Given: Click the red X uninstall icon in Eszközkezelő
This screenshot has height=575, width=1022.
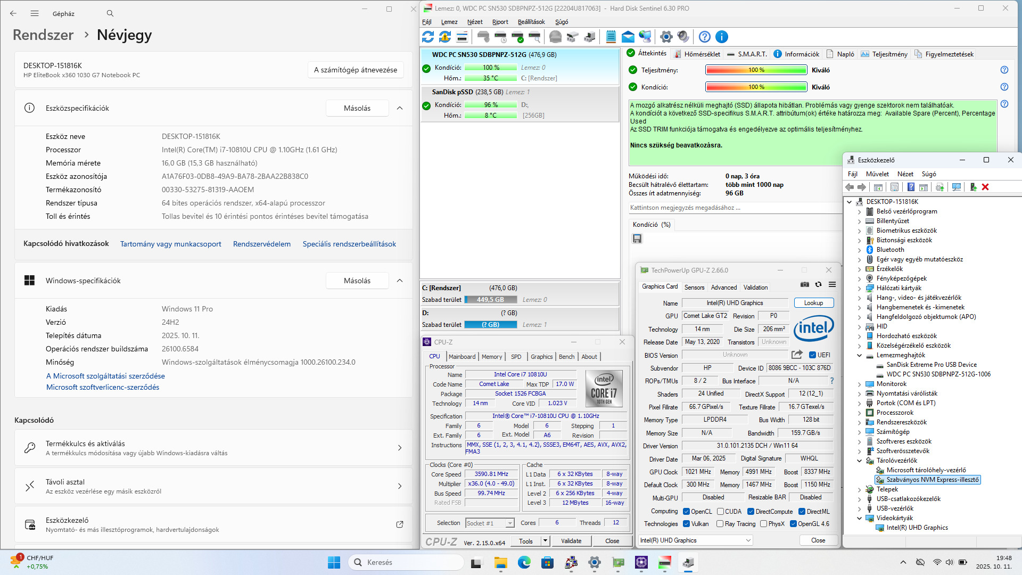Looking at the screenshot, I should [985, 187].
